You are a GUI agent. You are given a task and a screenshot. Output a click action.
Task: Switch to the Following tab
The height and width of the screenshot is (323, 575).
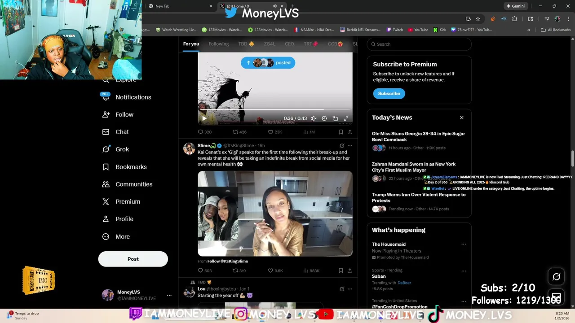(218, 44)
